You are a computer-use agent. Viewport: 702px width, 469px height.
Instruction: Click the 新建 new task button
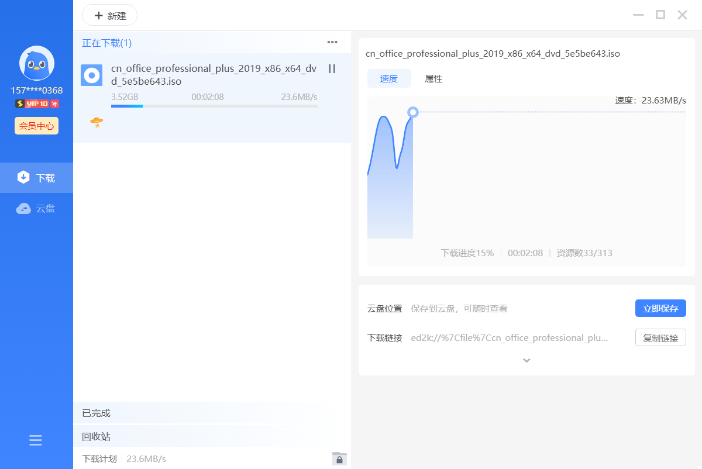pyautogui.click(x=109, y=15)
